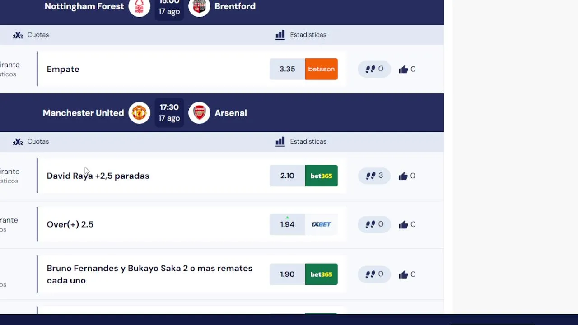This screenshot has width=578, height=325.
Task: Open the Bruno Fernandes y Bukayo Saka tip
Action: coord(149,274)
